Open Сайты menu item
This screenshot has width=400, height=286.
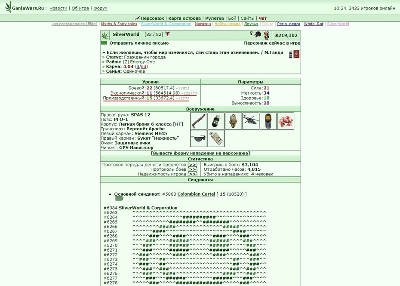(x=247, y=18)
